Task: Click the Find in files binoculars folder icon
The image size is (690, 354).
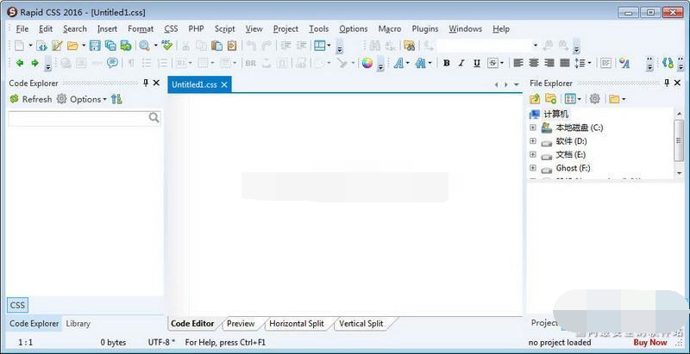Action: coord(409,46)
